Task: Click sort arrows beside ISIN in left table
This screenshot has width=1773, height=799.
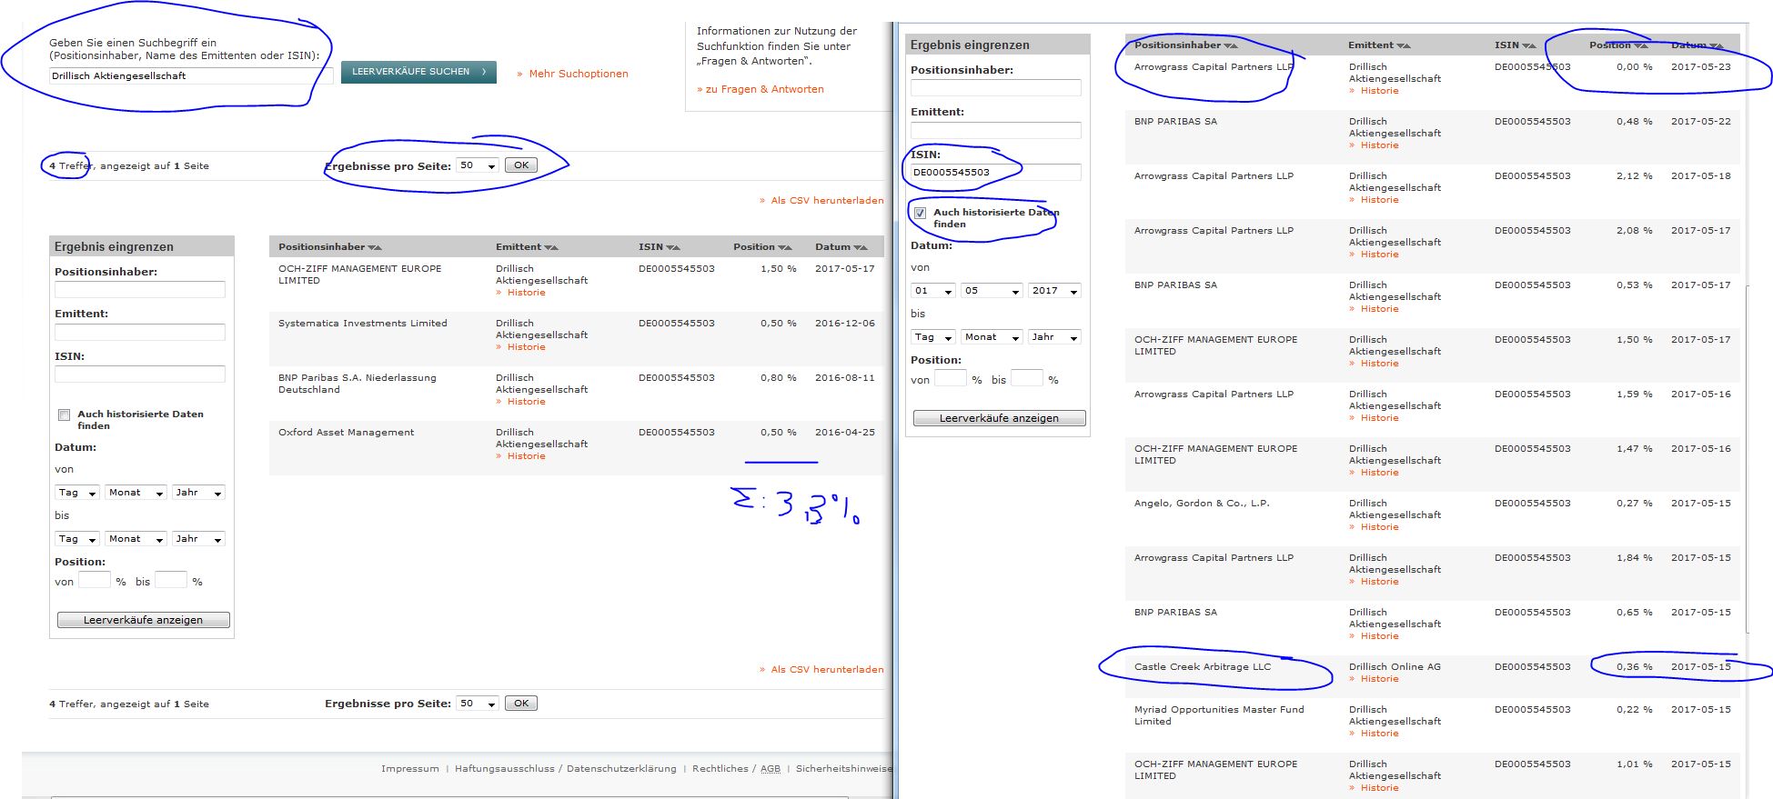Action: point(673,247)
